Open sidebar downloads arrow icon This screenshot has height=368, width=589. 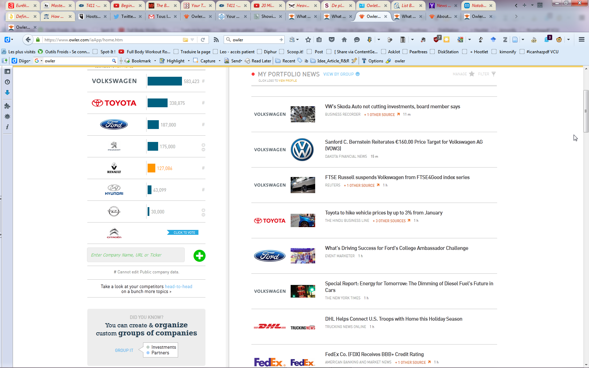(7, 93)
